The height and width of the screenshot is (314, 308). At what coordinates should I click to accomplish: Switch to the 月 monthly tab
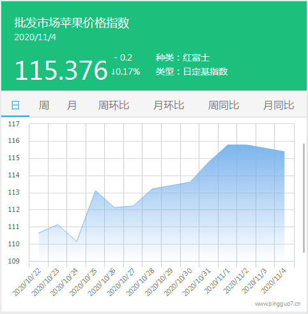(72, 105)
